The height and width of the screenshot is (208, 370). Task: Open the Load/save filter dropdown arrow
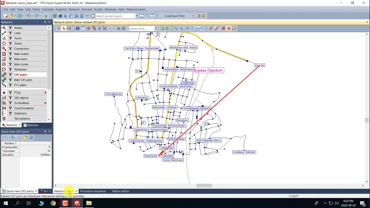pos(193,16)
